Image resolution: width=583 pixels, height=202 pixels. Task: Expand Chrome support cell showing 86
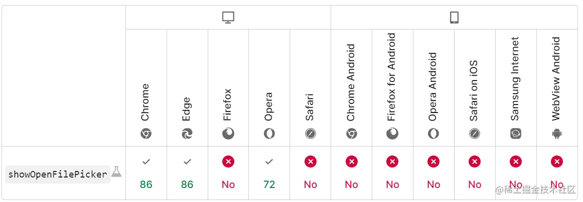click(x=146, y=173)
